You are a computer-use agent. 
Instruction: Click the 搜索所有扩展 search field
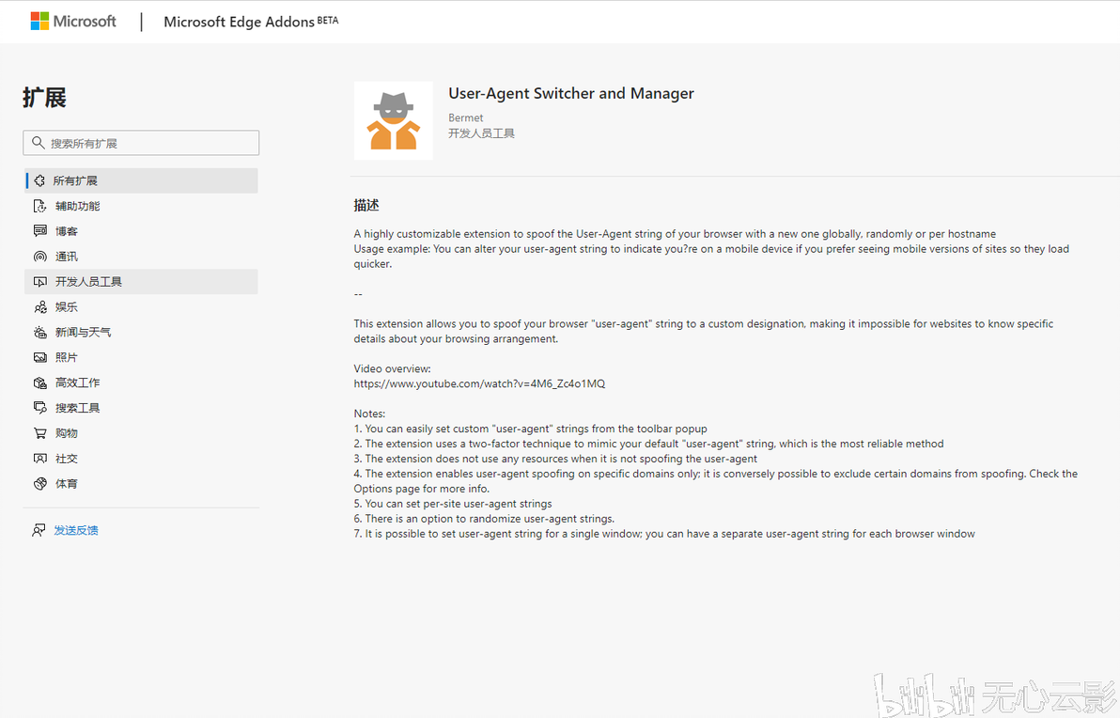pyautogui.click(x=150, y=143)
